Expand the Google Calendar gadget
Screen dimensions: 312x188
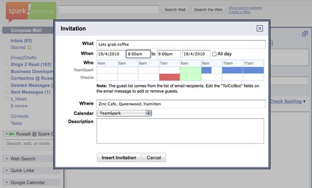pos(7,182)
